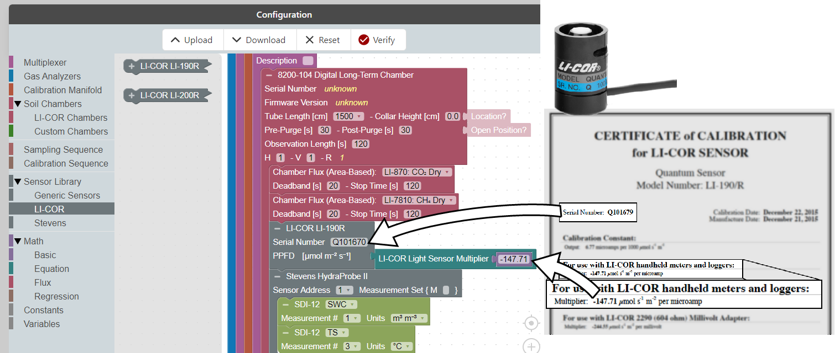Viewport: 840px width, 353px height.
Task: Open the Measurement # 1 dropdown
Action: point(351,318)
